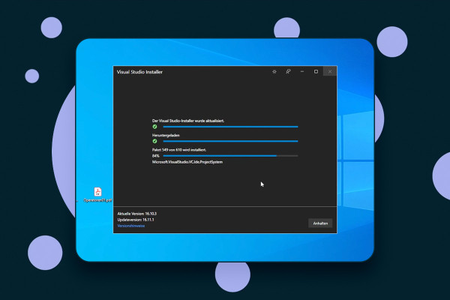This screenshot has width=450, height=300.
Task: Select the PDF file icon on the desktop
Action: point(97,192)
